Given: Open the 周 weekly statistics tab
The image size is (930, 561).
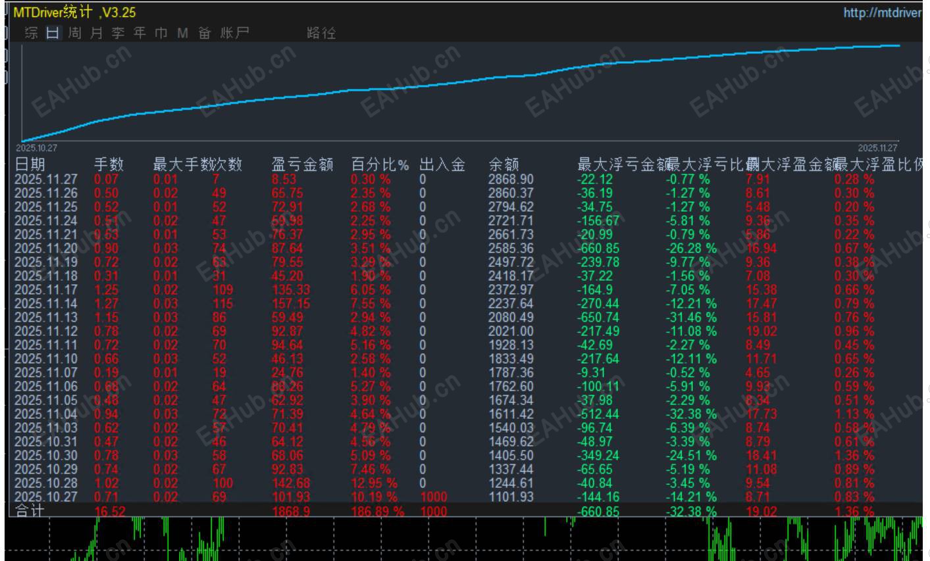Looking at the screenshot, I should coord(74,33).
